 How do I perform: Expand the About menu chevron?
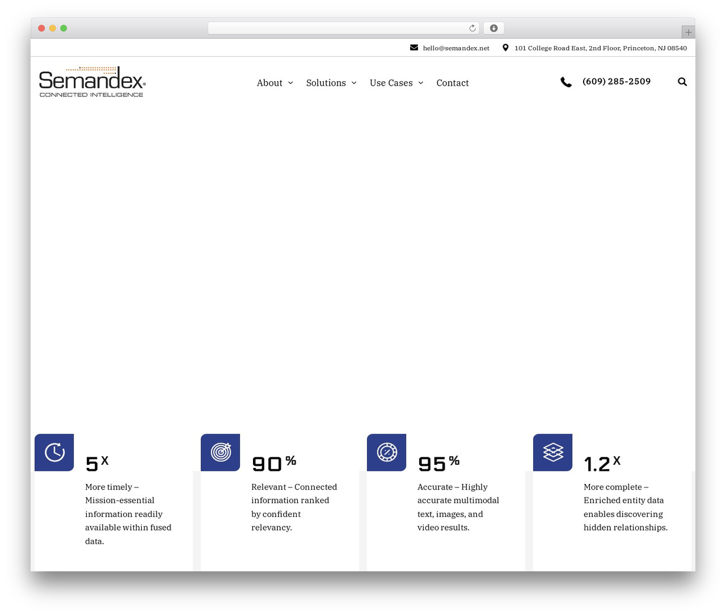pyautogui.click(x=290, y=83)
